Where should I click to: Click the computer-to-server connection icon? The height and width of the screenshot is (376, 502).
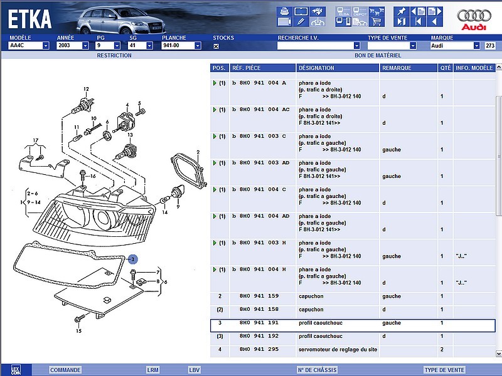tap(343, 22)
